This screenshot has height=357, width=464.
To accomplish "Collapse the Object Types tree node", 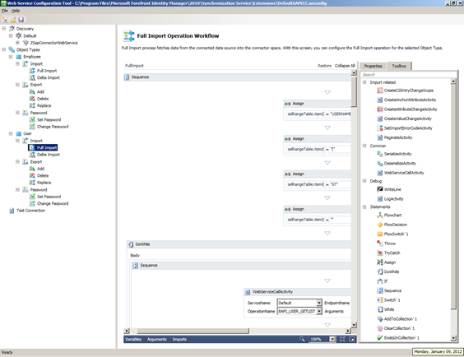I will pos(4,49).
